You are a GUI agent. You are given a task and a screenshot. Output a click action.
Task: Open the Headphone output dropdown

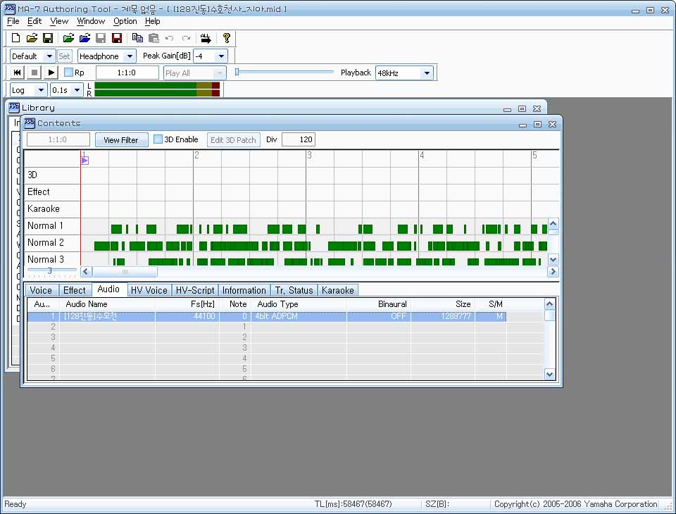click(130, 56)
